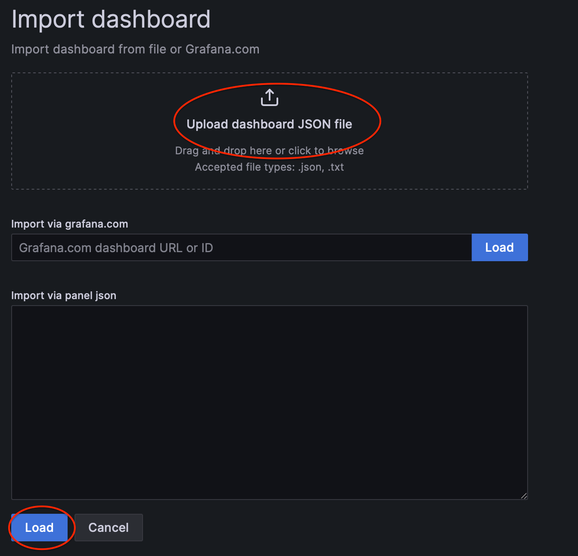Screen dimensions: 578x556
Task: Click the ".json, .txt" file types hint
Action: (321, 167)
